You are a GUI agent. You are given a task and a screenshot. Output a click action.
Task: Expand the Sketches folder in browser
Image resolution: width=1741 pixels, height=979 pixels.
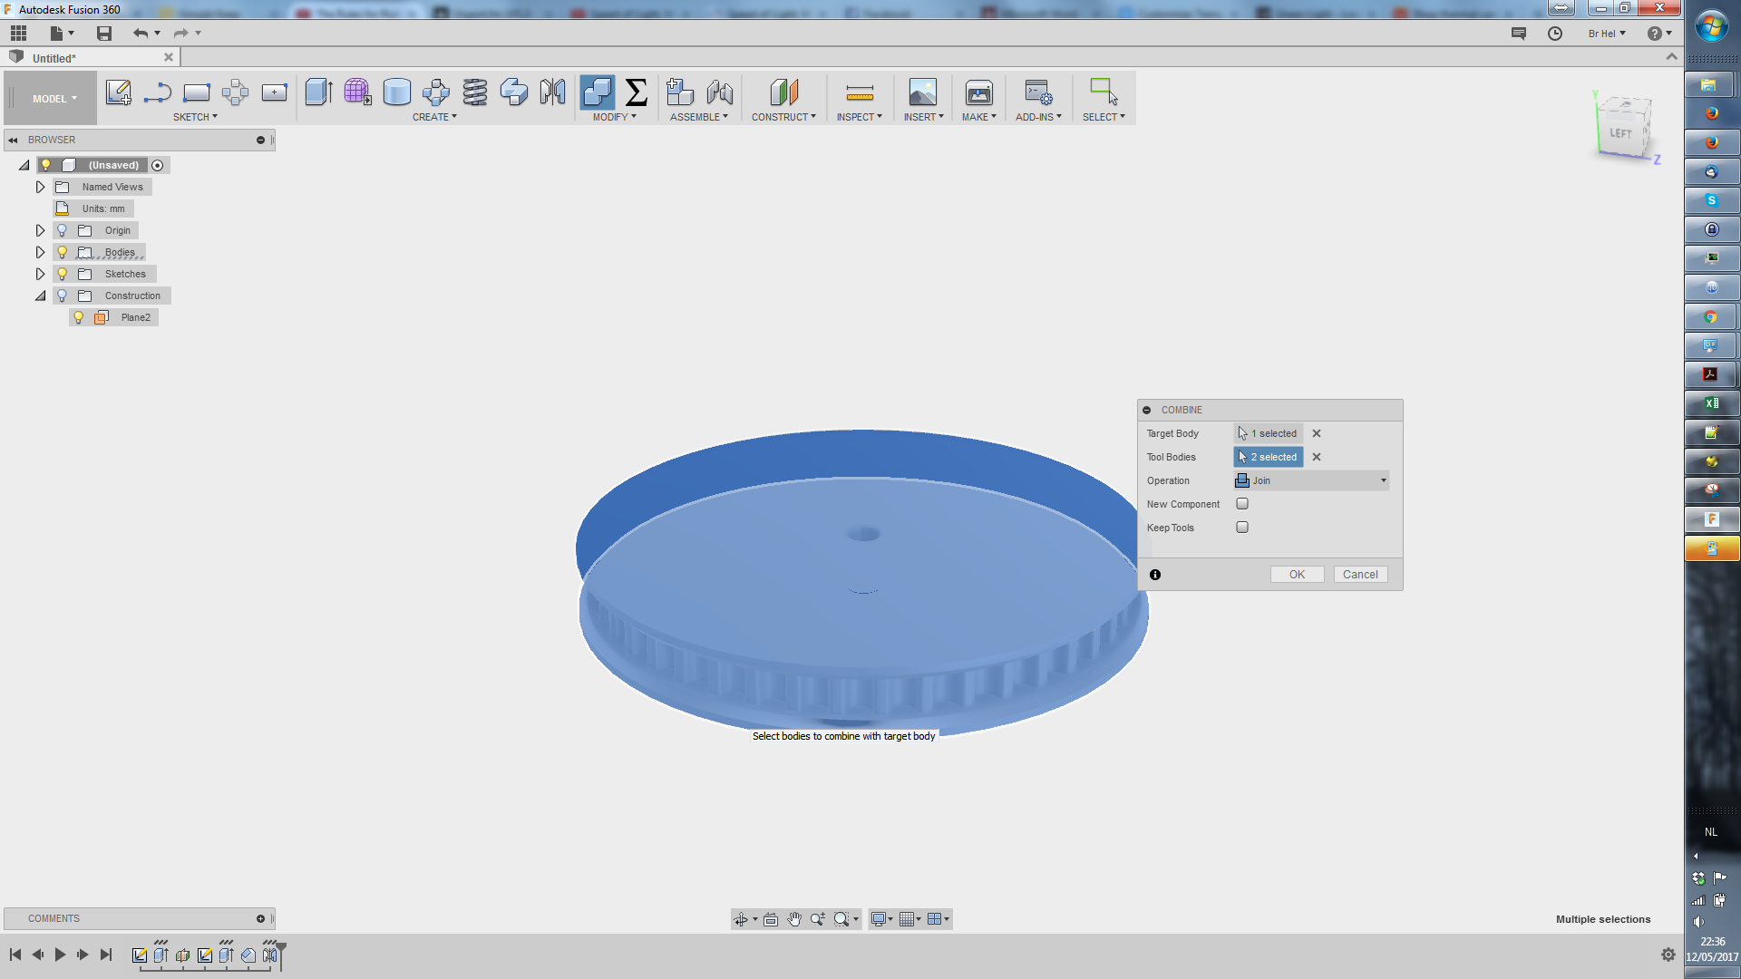(x=41, y=274)
